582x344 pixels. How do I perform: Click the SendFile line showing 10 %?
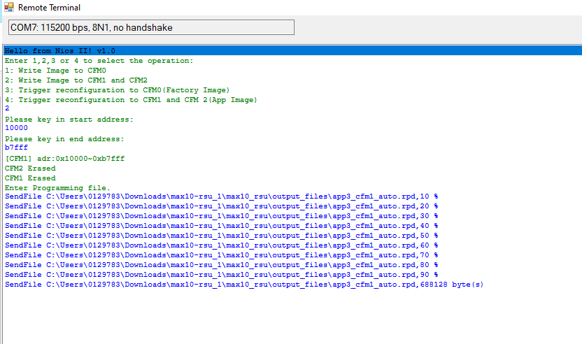click(221, 196)
